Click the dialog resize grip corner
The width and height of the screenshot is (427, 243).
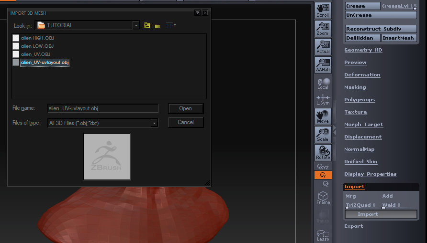click(x=207, y=183)
